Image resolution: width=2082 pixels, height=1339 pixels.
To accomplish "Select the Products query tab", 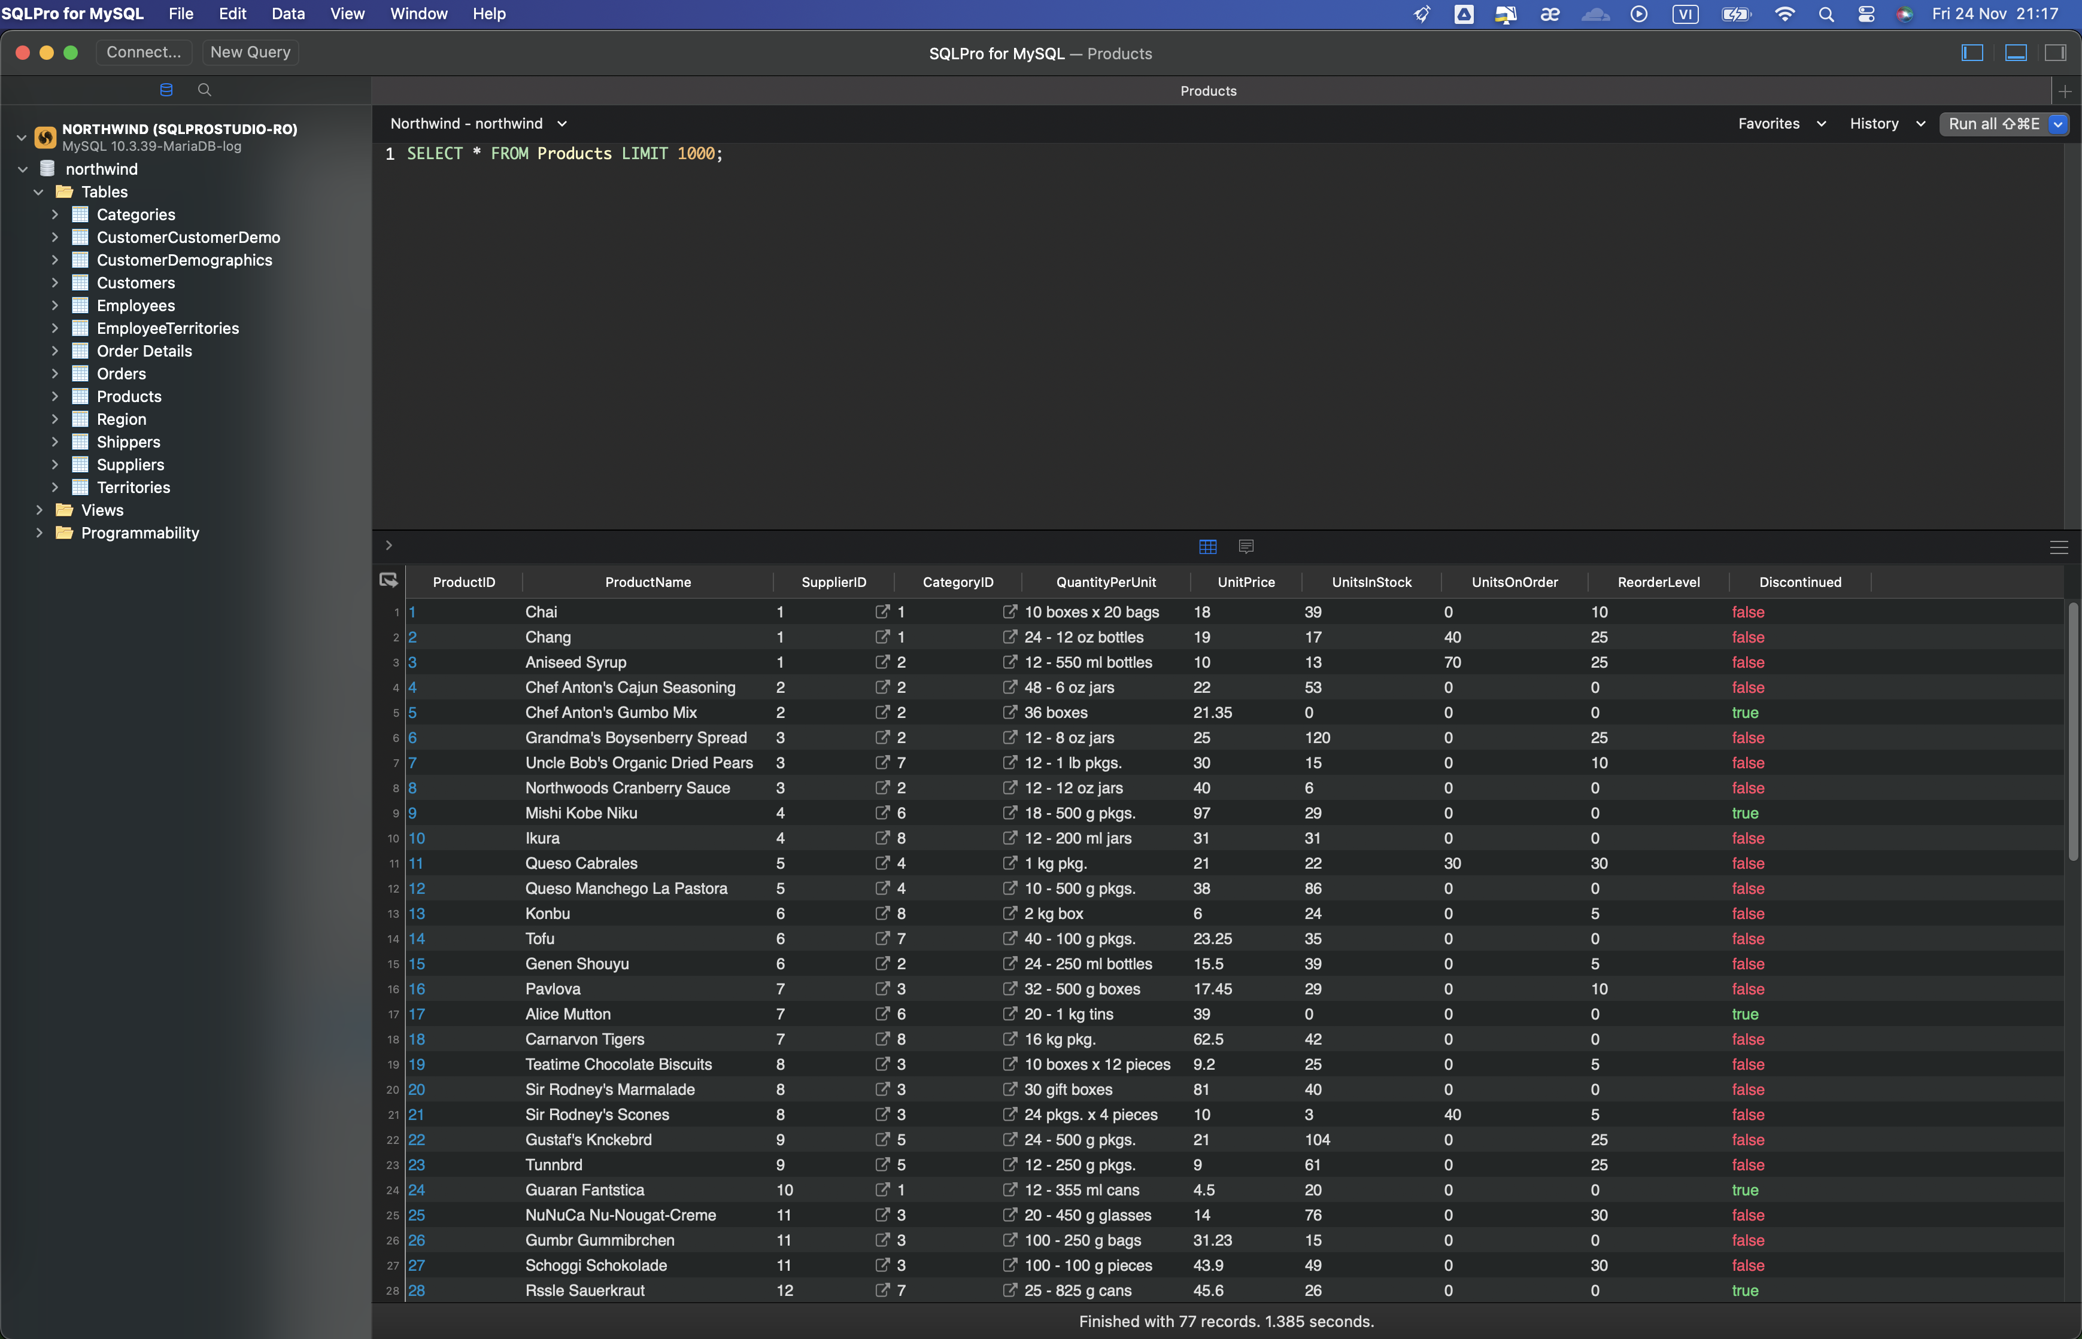I will pyautogui.click(x=1208, y=90).
